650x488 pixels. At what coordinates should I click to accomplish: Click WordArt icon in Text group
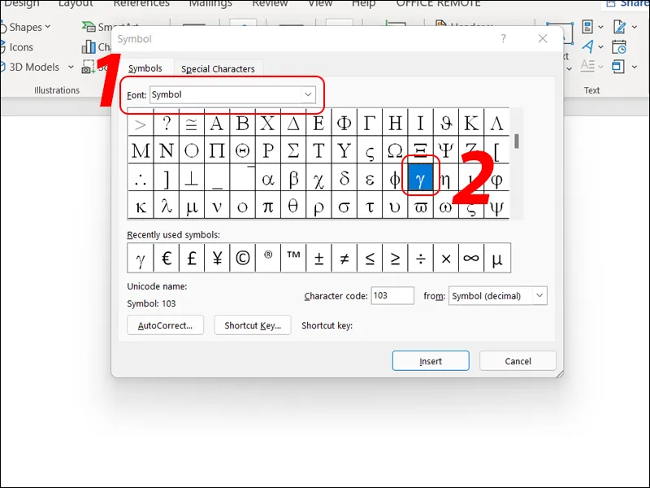coord(587,46)
